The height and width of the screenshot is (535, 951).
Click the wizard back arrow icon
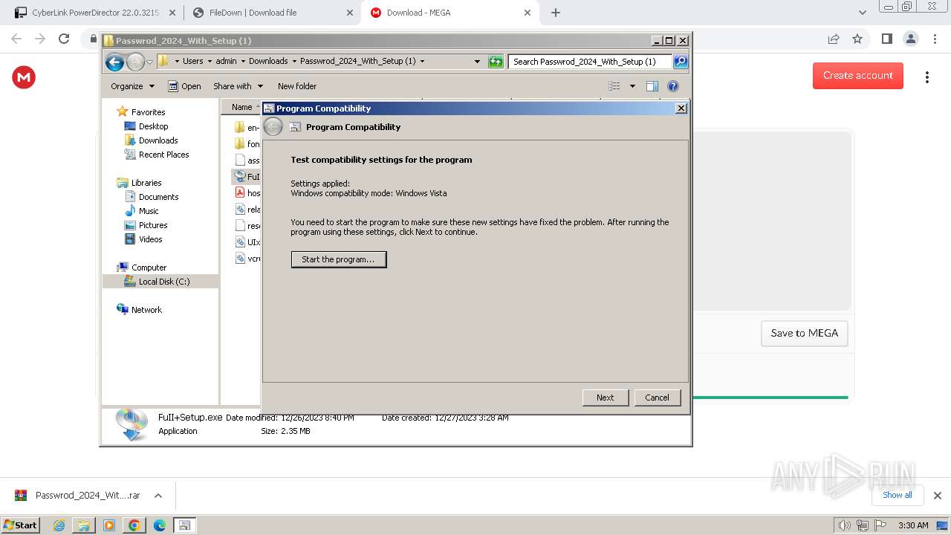273,127
